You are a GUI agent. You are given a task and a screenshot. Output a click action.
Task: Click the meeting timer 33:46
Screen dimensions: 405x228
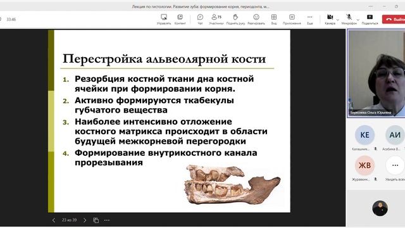(x=11, y=20)
